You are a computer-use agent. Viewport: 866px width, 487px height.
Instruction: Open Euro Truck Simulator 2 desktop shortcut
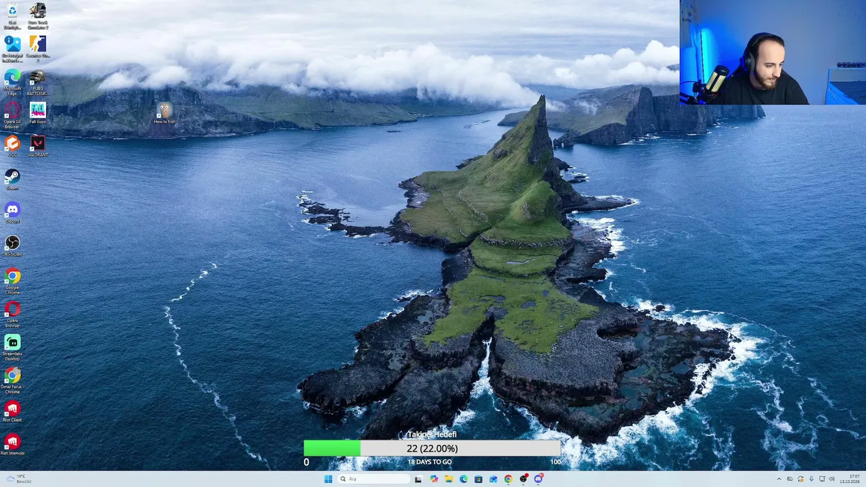point(38,16)
